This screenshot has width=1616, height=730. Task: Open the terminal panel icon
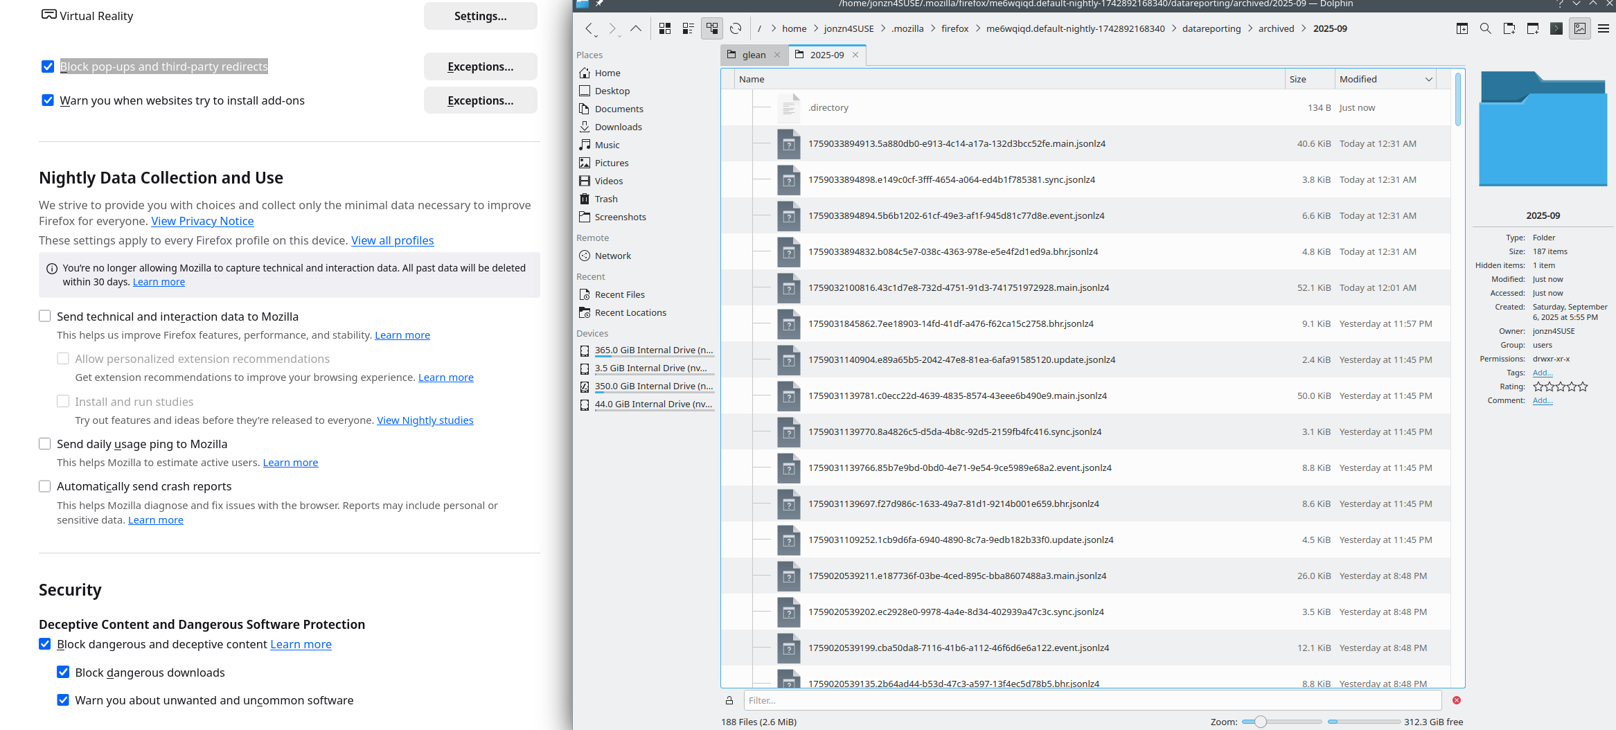(1556, 28)
